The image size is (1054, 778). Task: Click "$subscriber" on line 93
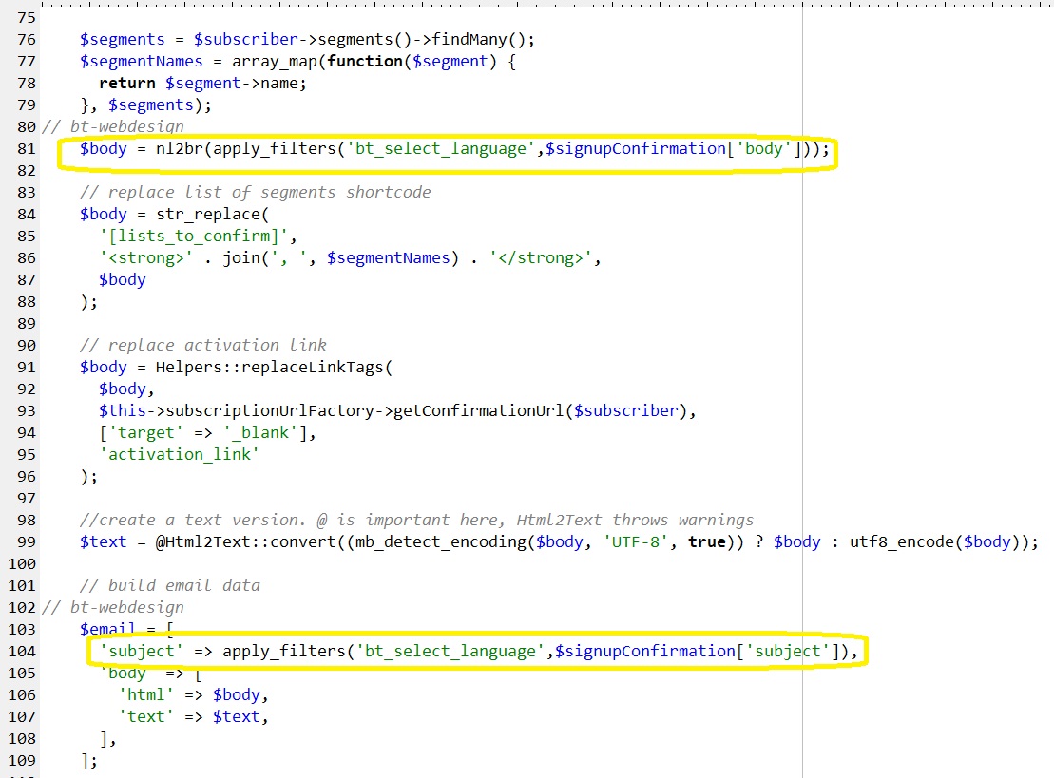pyautogui.click(x=626, y=410)
